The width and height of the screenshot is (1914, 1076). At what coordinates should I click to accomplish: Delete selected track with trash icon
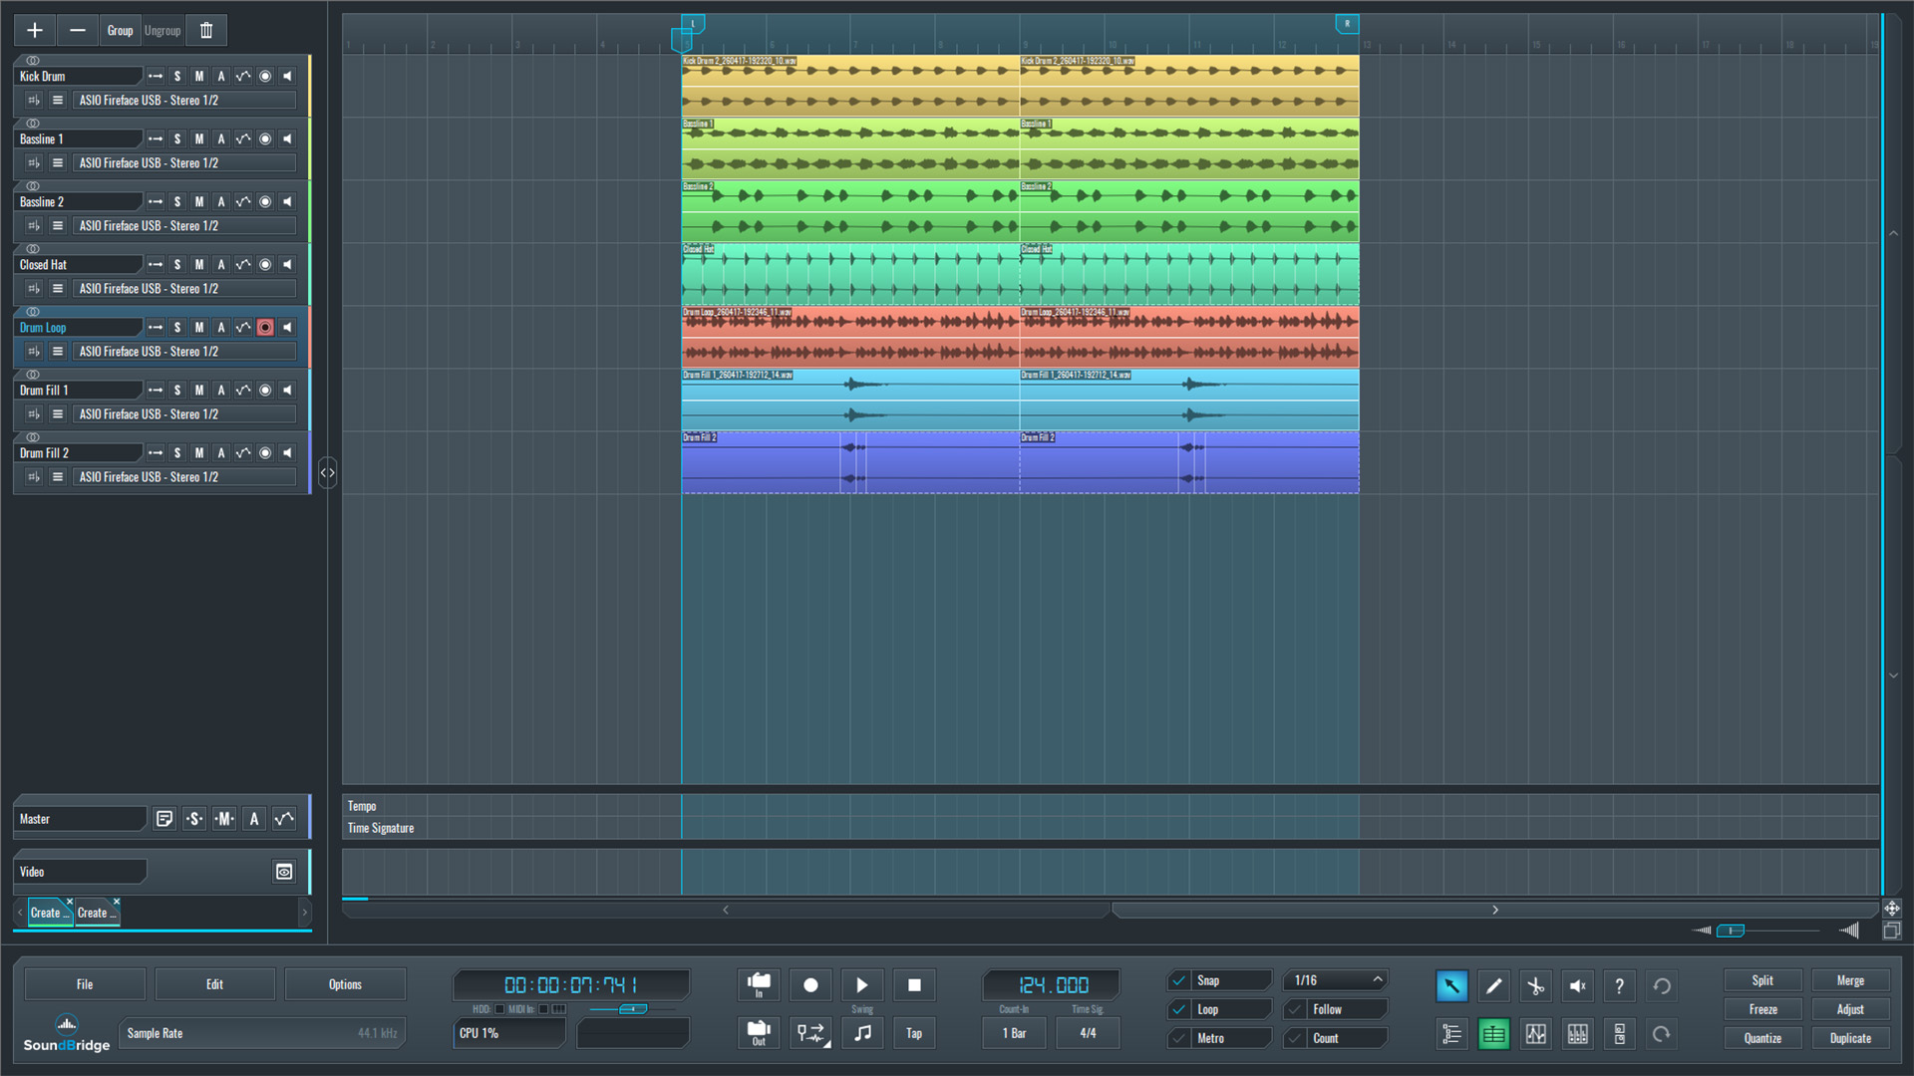coord(206,30)
